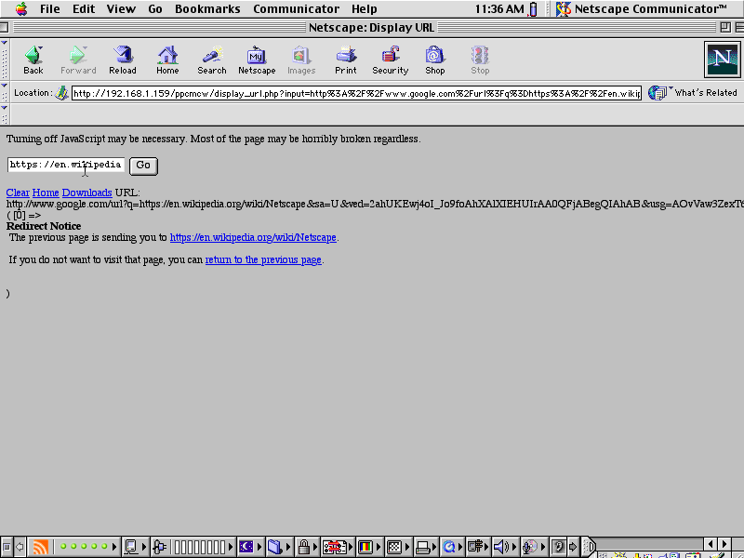Click status bar right scroll arrow

click(724, 544)
